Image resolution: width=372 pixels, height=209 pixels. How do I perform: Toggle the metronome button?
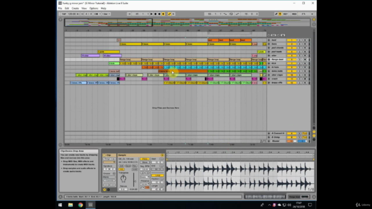coord(96,14)
